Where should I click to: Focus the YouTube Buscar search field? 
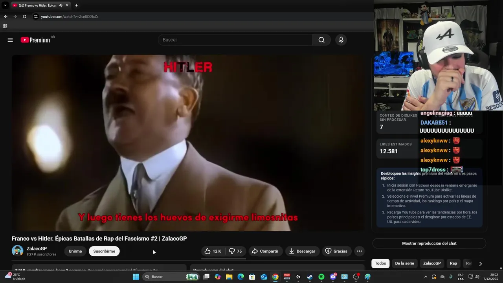[235, 40]
